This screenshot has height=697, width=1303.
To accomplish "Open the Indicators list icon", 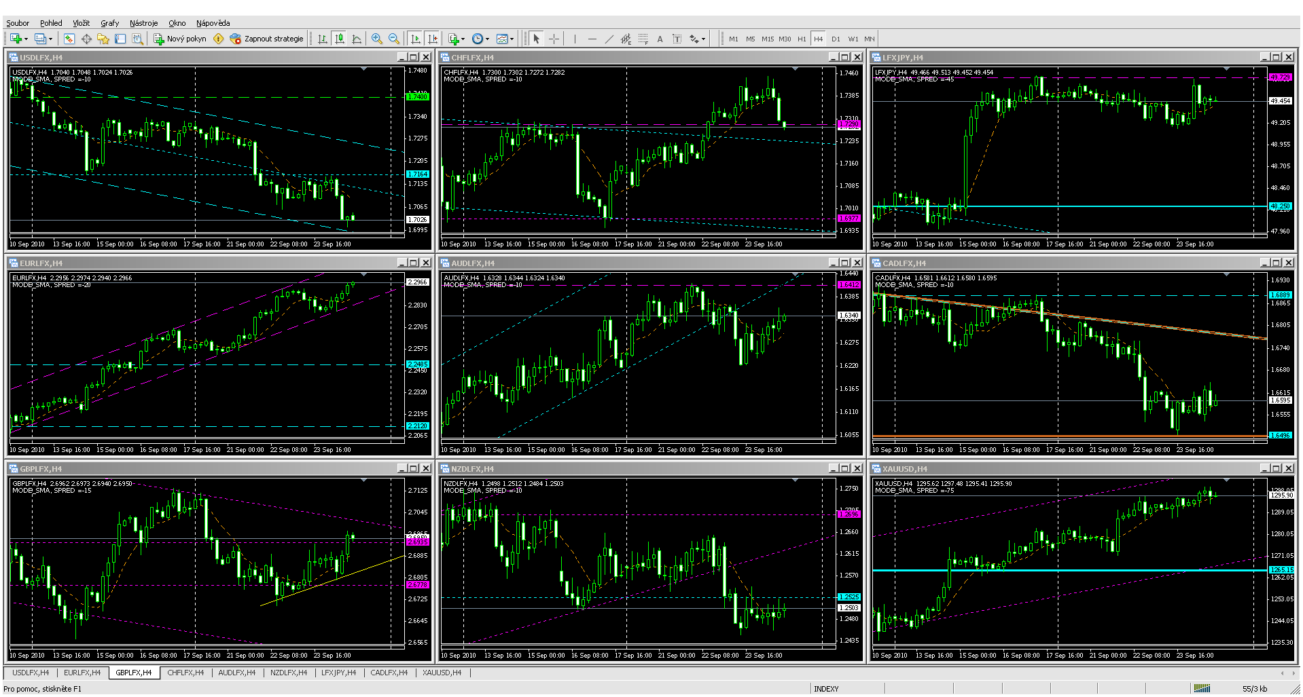I will point(454,39).
